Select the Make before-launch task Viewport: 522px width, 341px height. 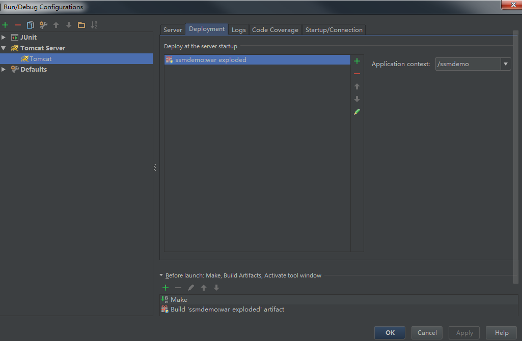pyautogui.click(x=339, y=299)
